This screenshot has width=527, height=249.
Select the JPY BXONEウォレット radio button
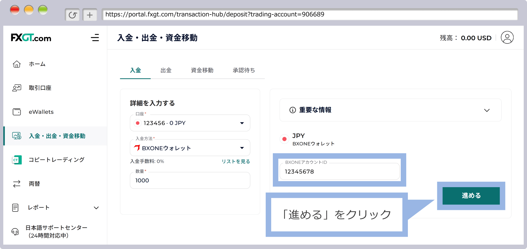[x=284, y=139]
